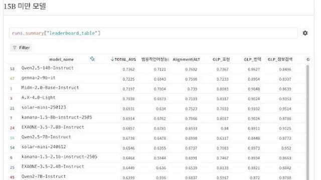Click the 0.9353 GLP_정보검색 value for A.X-4.0-Light
Image resolution: width=321 pixels, height=180 pixels.
pos(285,99)
